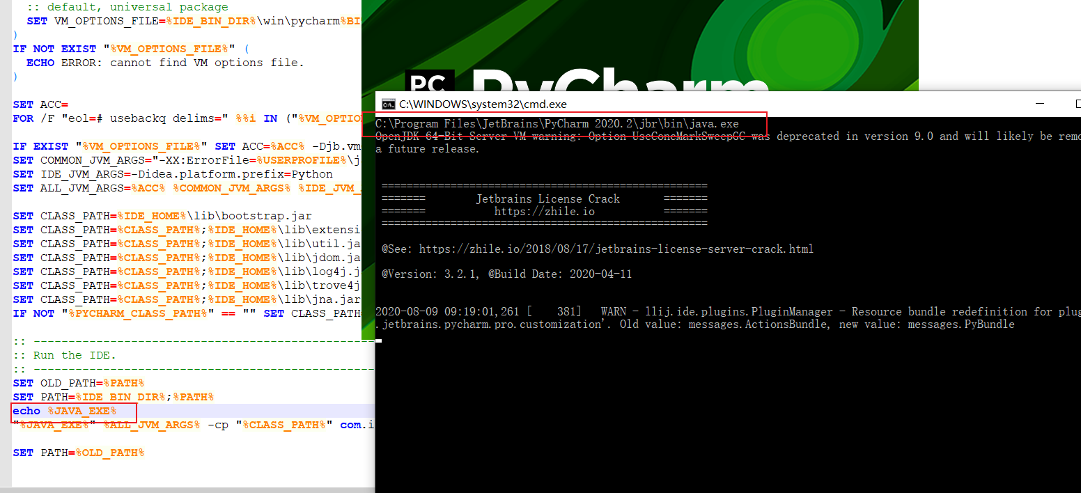Viewport: 1081px width, 493px height.
Task: Click the cmd window title 'C:\WINDOWS\system32\cmd.exe'
Action: (x=483, y=104)
